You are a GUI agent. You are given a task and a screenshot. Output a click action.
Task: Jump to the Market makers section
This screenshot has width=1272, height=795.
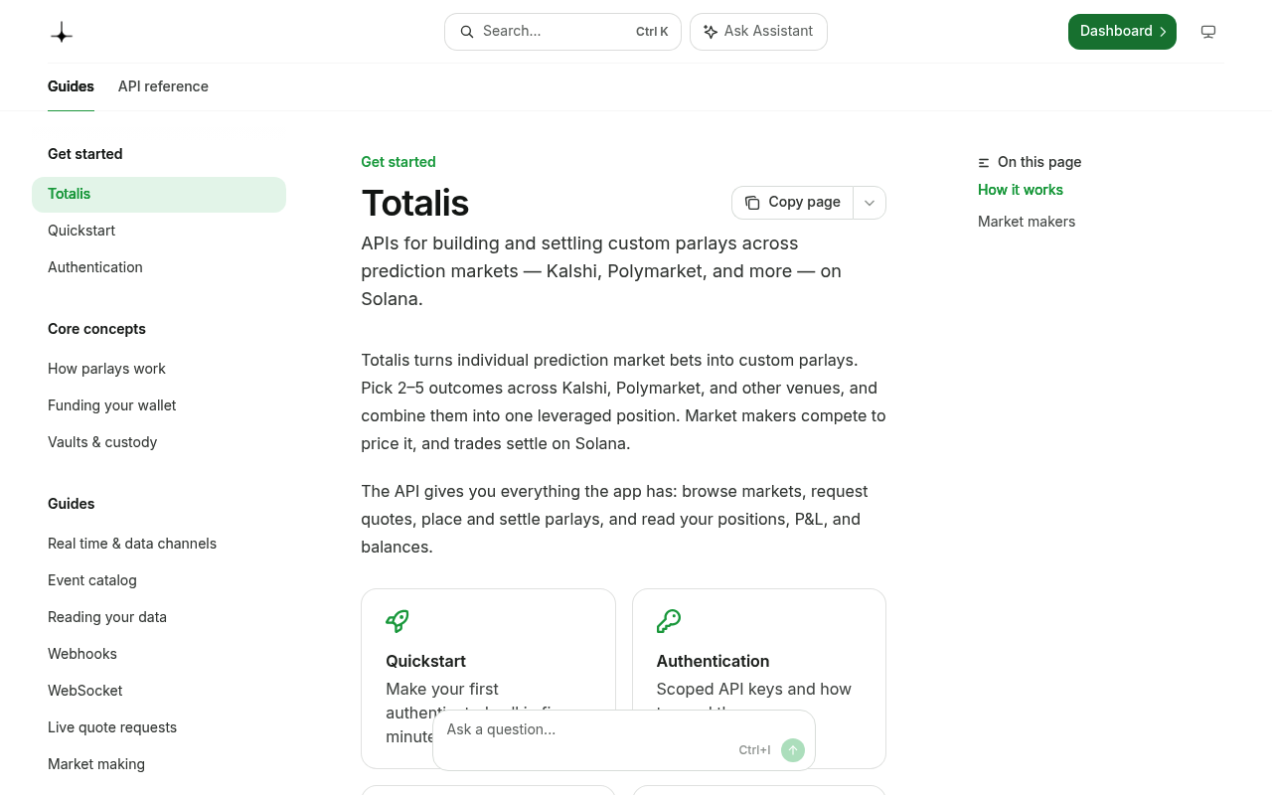click(1027, 222)
